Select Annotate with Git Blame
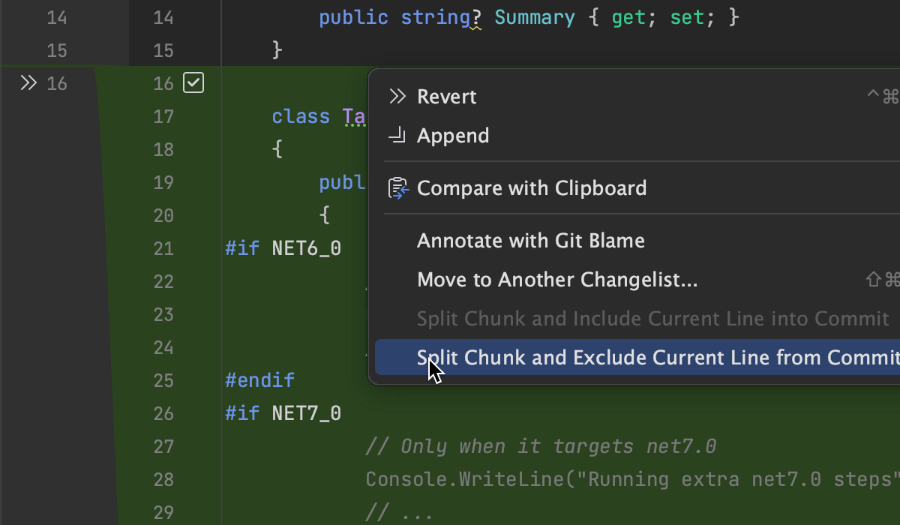Image resolution: width=900 pixels, height=525 pixels. (530, 241)
